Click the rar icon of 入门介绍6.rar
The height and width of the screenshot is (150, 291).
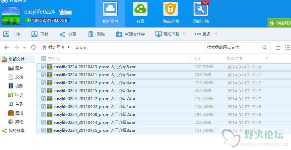click(x=50, y=123)
